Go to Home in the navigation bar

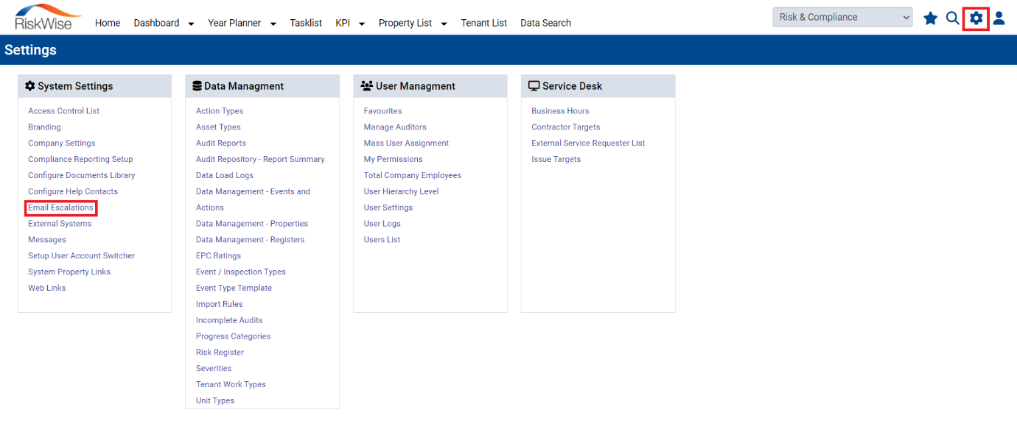pyautogui.click(x=108, y=23)
